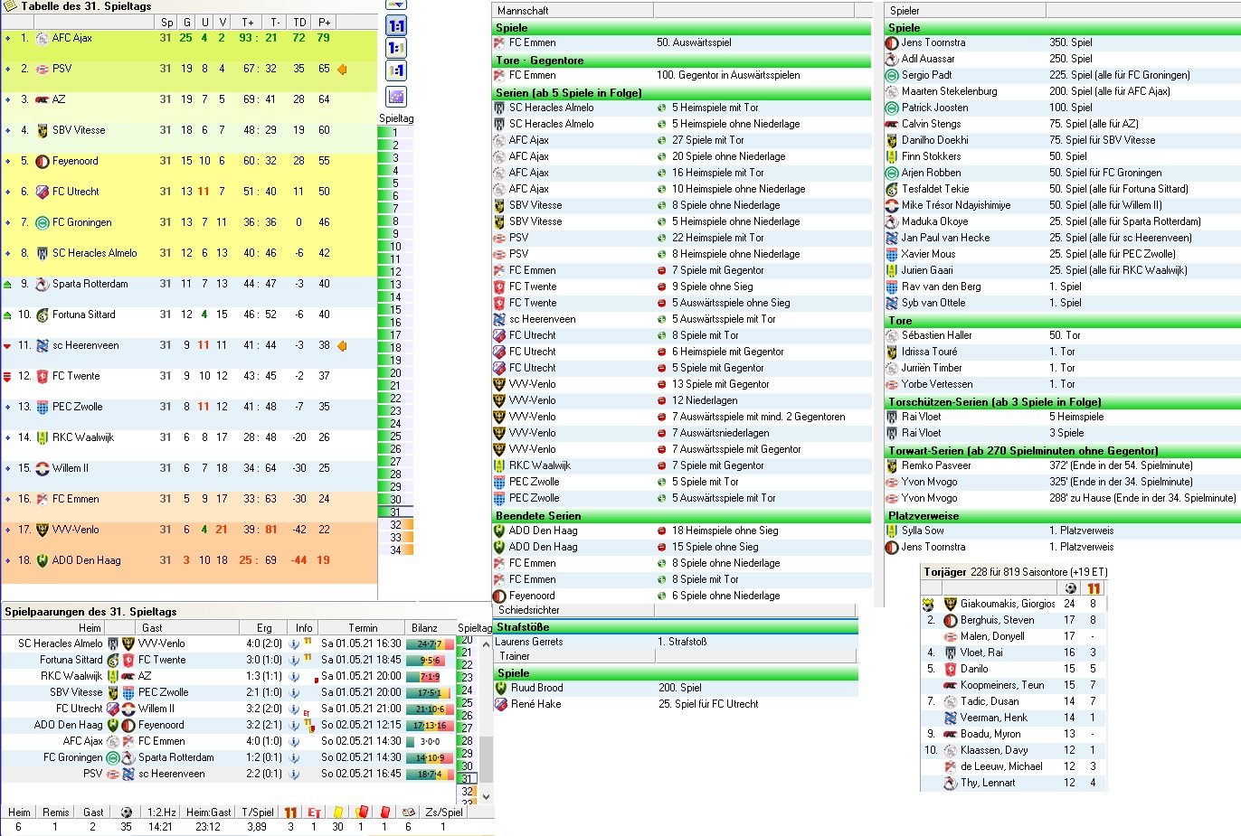
Task: Select Berghuis, Steven in the Torjäger list
Action: point(1014,620)
